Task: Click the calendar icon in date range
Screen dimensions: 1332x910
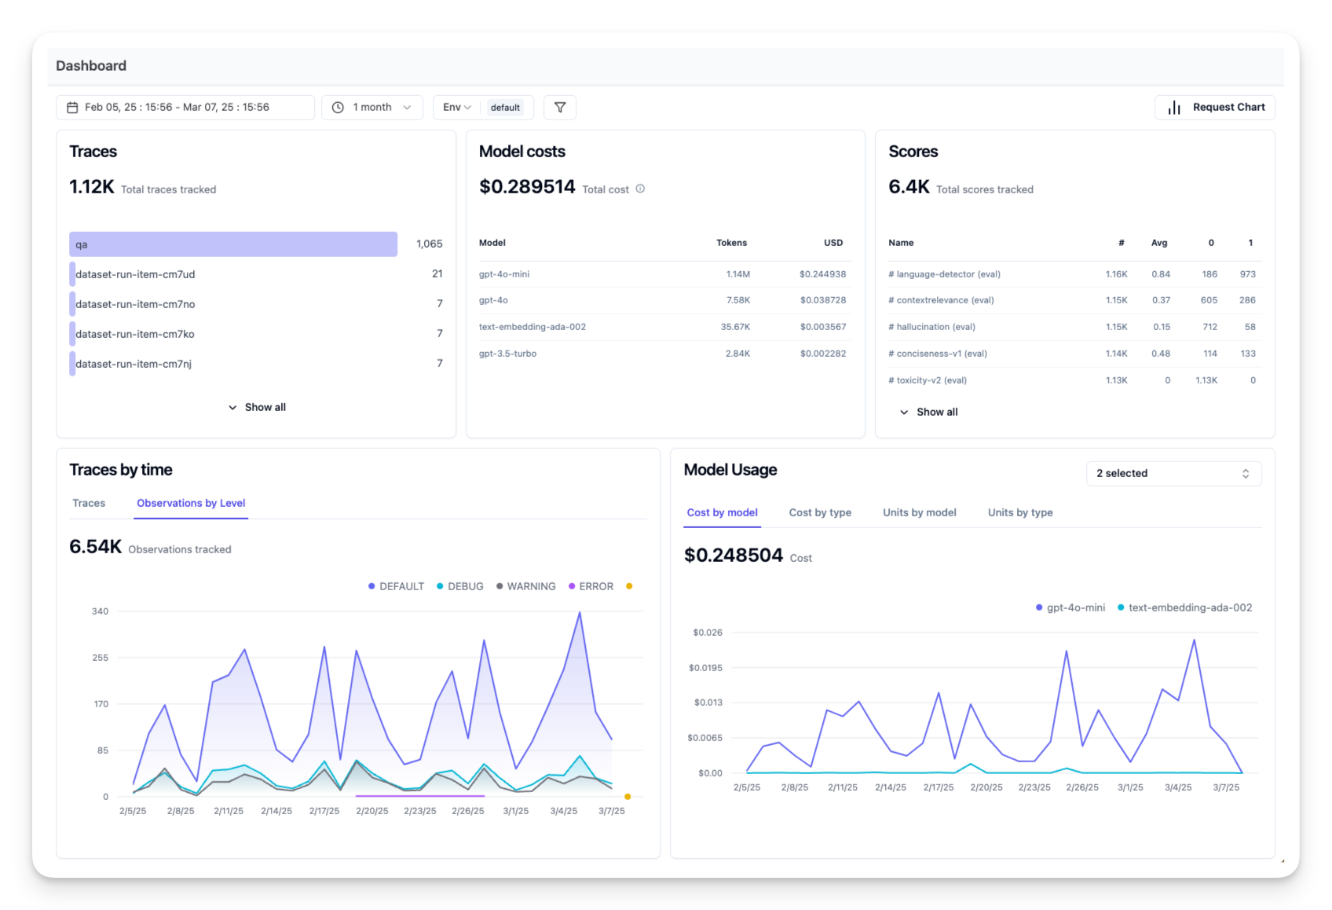Action: (72, 108)
